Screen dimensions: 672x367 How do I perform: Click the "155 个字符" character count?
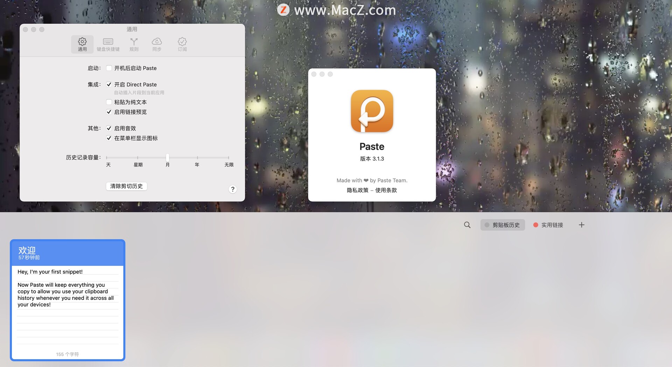[67, 354]
